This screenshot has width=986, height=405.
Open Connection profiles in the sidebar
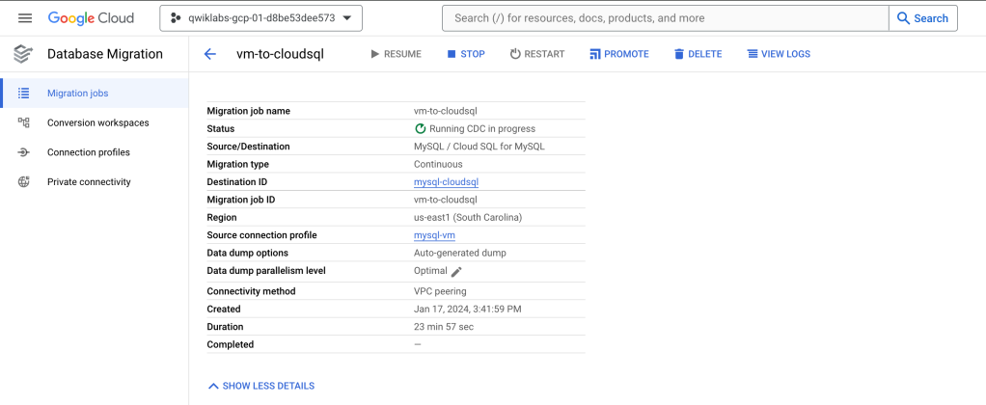tap(95, 152)
